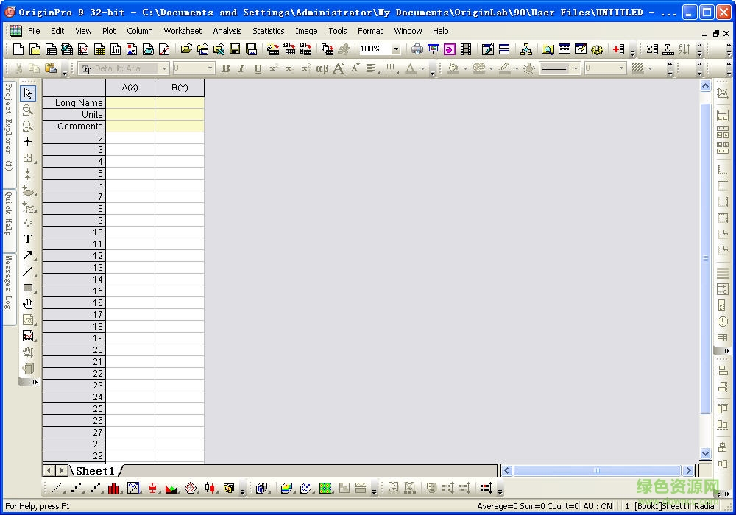Select the Zoom In tool
The width and height of the screenshot is (736, 515).
(x=27, y=109)
